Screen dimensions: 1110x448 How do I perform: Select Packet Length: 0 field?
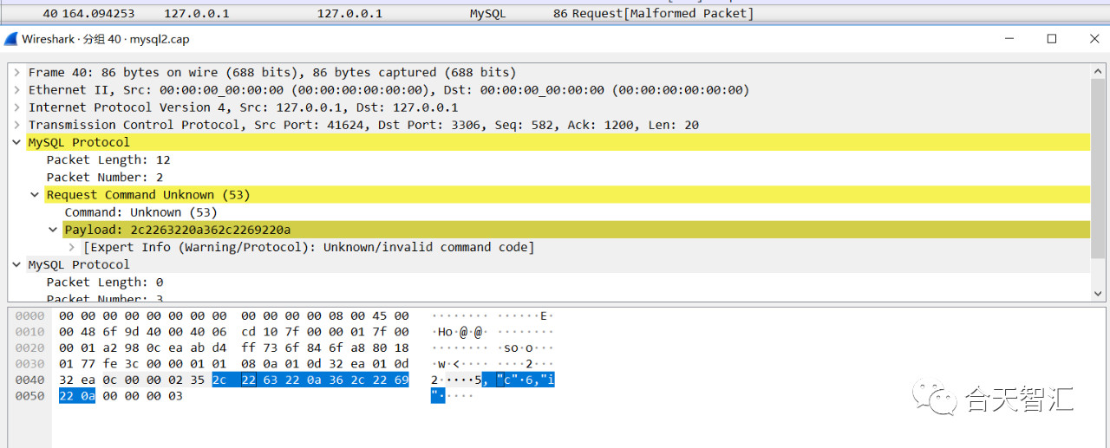[105, 282]
